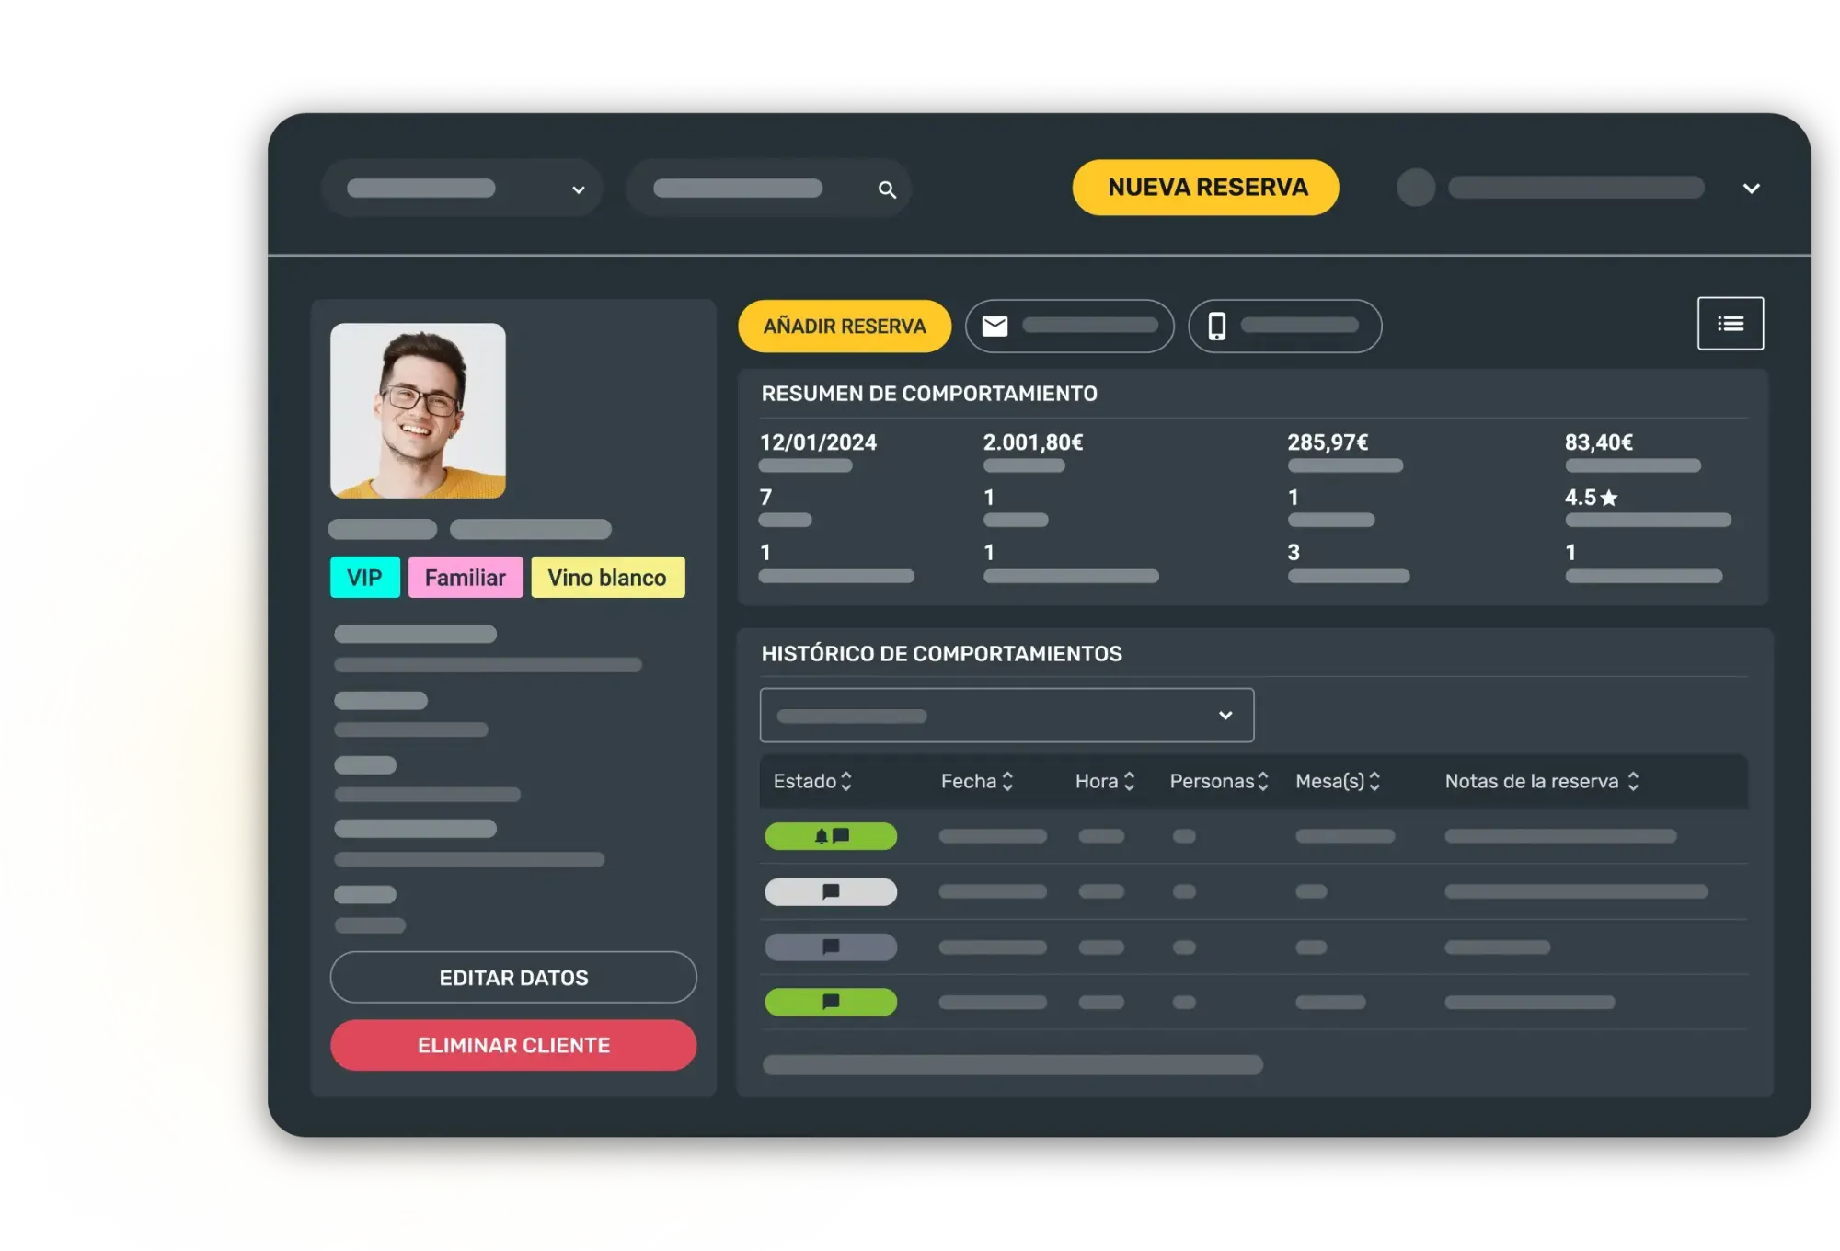Screen dimensions: 1840x1251
Task: Sort table by Notas de la reserva
Action: (1542, 781)
